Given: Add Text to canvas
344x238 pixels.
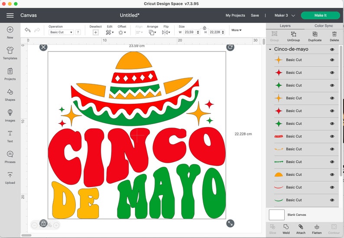Looking at the screenshot, I should [10, 136].
